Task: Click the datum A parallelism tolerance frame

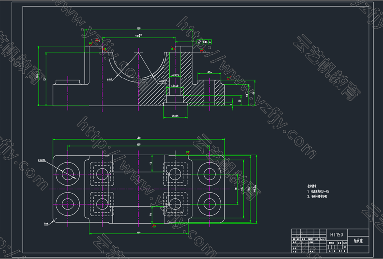Action: coord(204,42)
